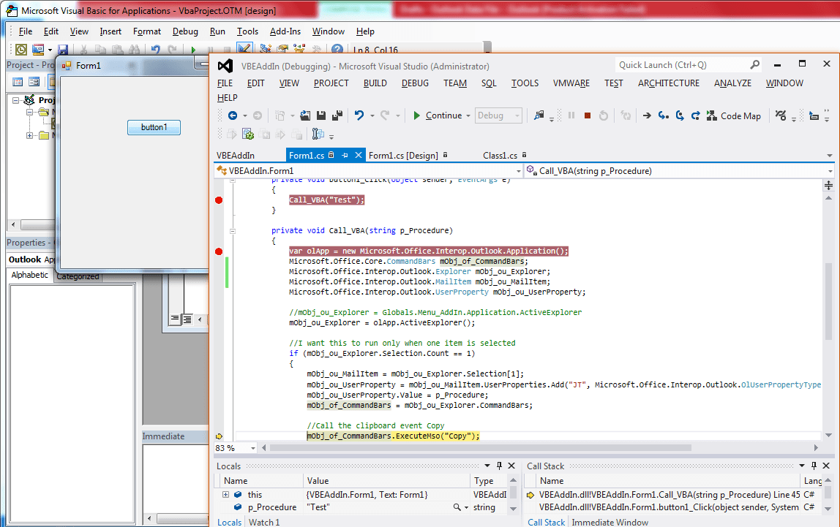Click the gear-window icon on second toolbar row
The width and height of the screenshot is (840, 527).
(x=247, y=134)
